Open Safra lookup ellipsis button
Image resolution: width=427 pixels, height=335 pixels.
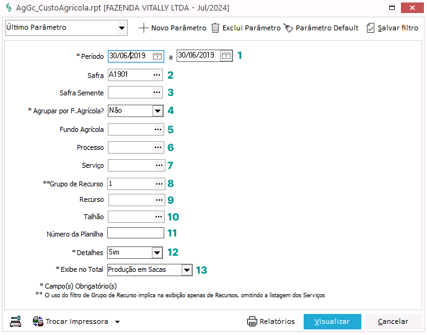coord(157,74)
